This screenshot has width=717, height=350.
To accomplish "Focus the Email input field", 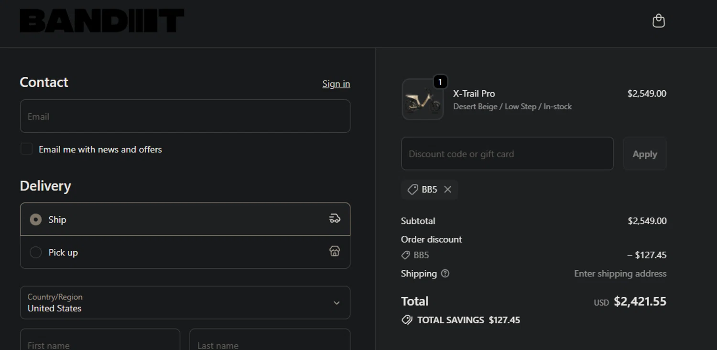I will (x=185, y=116).
